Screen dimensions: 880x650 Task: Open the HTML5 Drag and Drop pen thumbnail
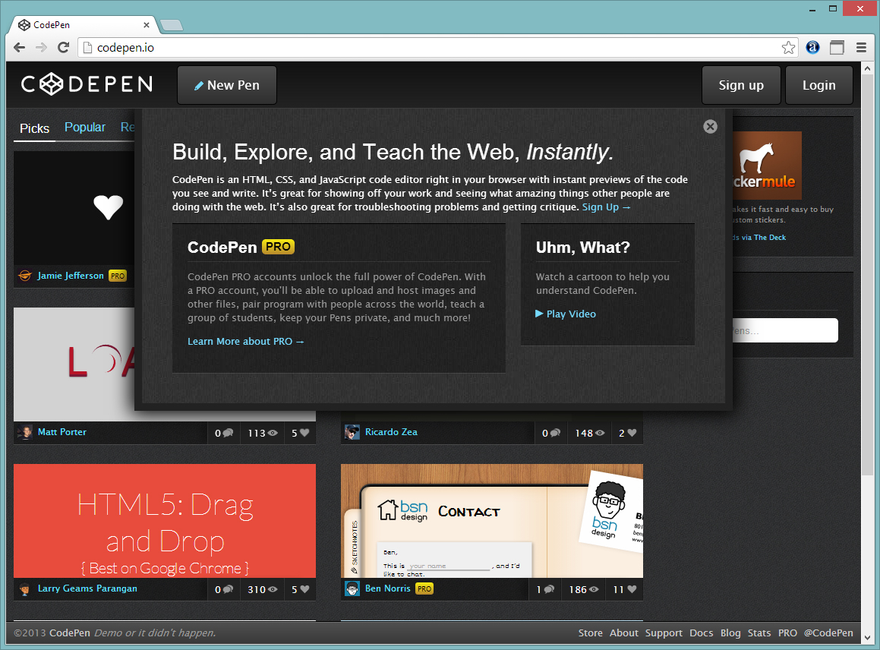tap(165, 521)
